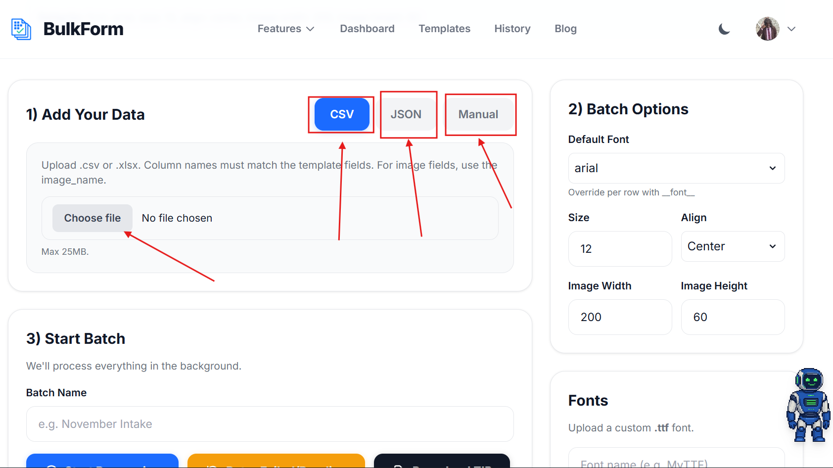
Task: Select the CSV data tab
Action: (x=342, y=114)
